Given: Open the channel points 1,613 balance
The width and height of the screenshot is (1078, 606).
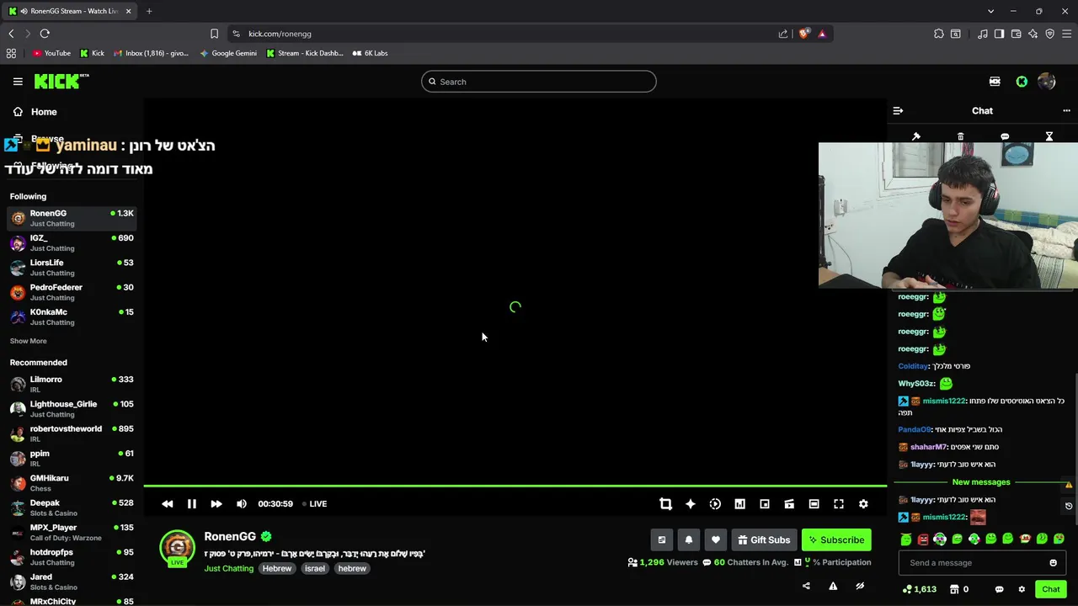Looking at the screenshot, I should (919, 589).
